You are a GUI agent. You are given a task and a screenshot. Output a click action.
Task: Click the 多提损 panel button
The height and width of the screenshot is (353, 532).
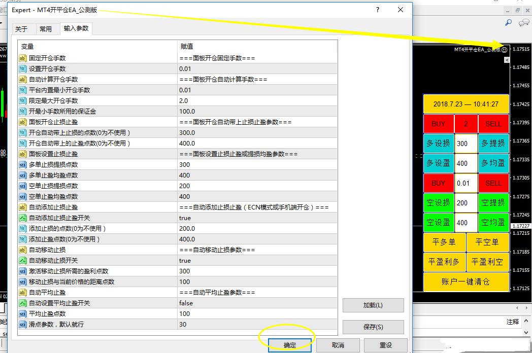(x=493, y=144)
